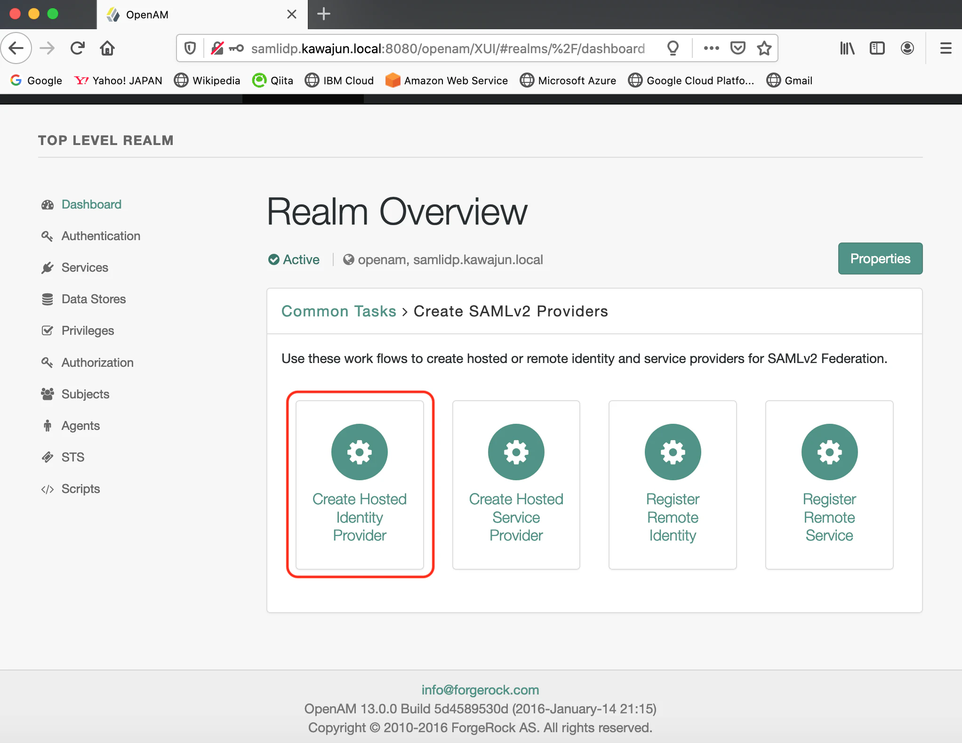Open the Create Hosted Identity Provider workflow

[x=360, y=485]
